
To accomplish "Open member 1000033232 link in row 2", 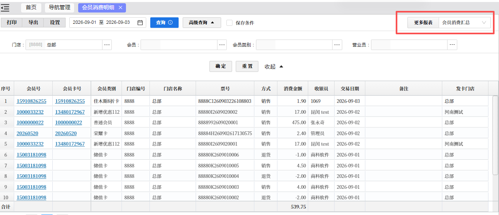I will [x=30, y=112].
